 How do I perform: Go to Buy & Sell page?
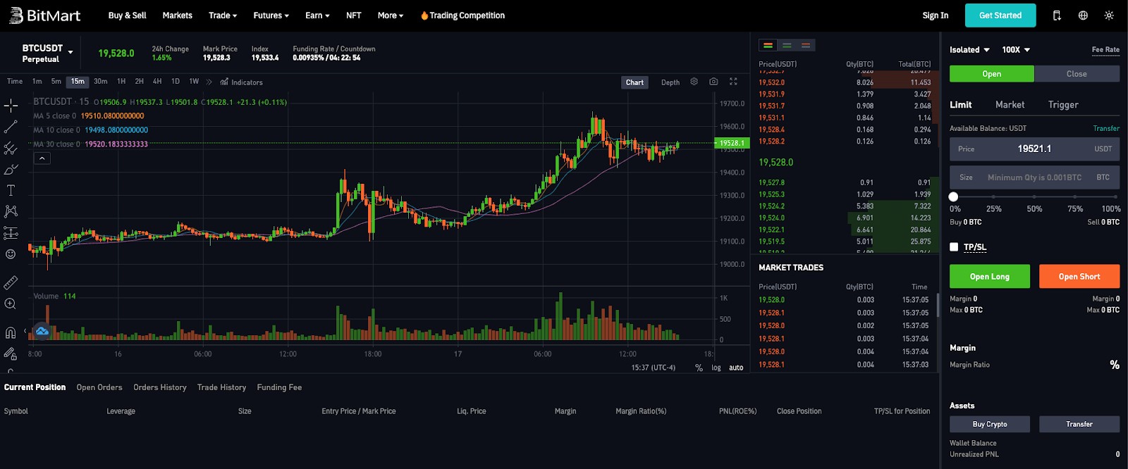coord(127,15)
